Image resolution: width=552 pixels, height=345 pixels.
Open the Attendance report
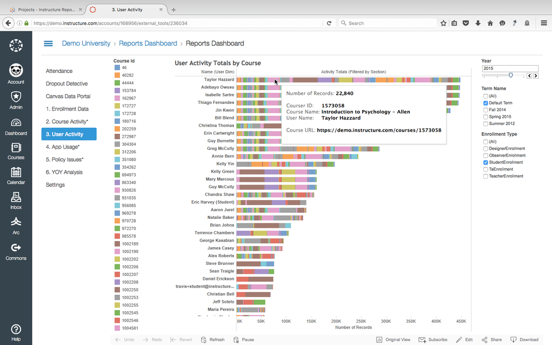59,71
